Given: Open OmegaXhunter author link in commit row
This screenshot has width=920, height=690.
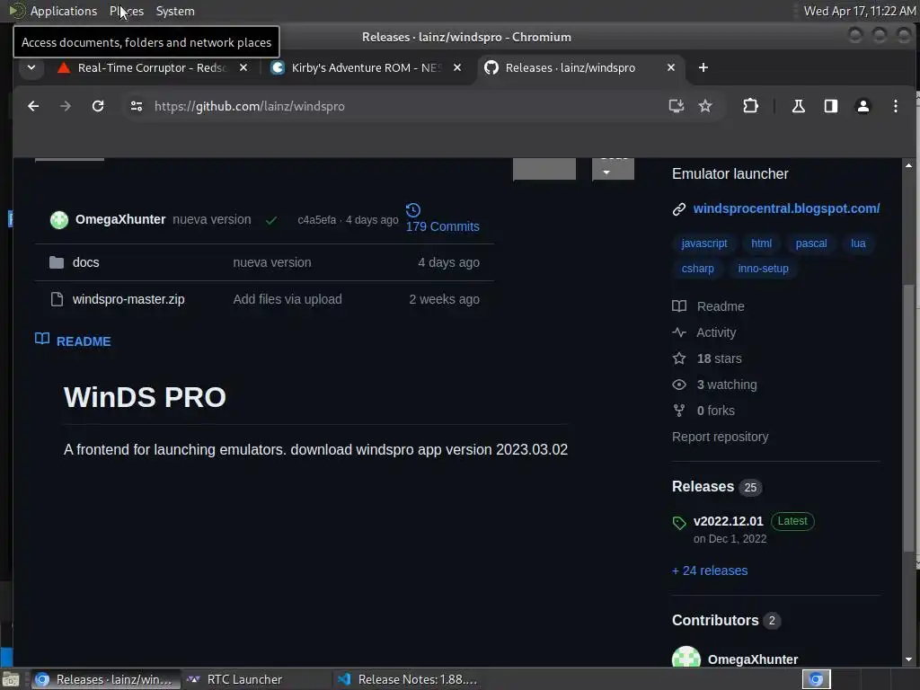Looking at the screenshot, I should (120, 219).
